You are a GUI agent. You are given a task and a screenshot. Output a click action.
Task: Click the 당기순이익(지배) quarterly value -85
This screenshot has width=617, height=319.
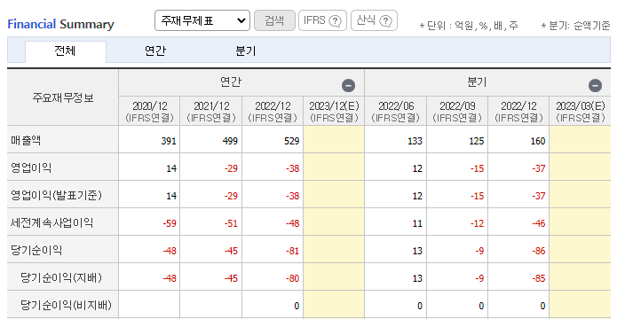pos(539,278)
